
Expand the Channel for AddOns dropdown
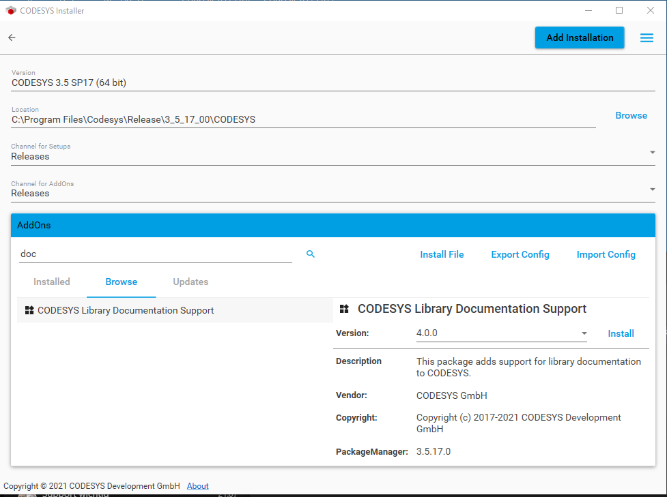click(x=652, y=190)
